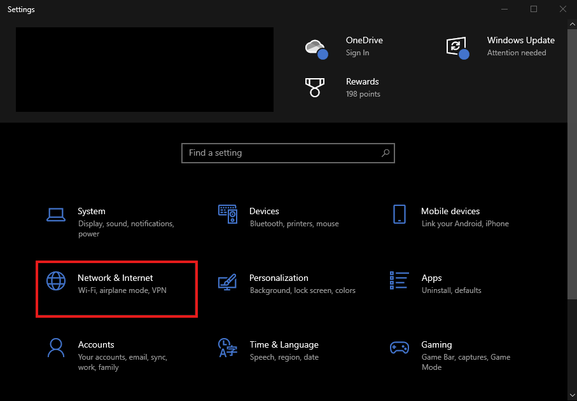Image resolution: width=577 pixels, height=401 pixels.
Task: Click the Rewards medal icon
Action: point(315,87)
